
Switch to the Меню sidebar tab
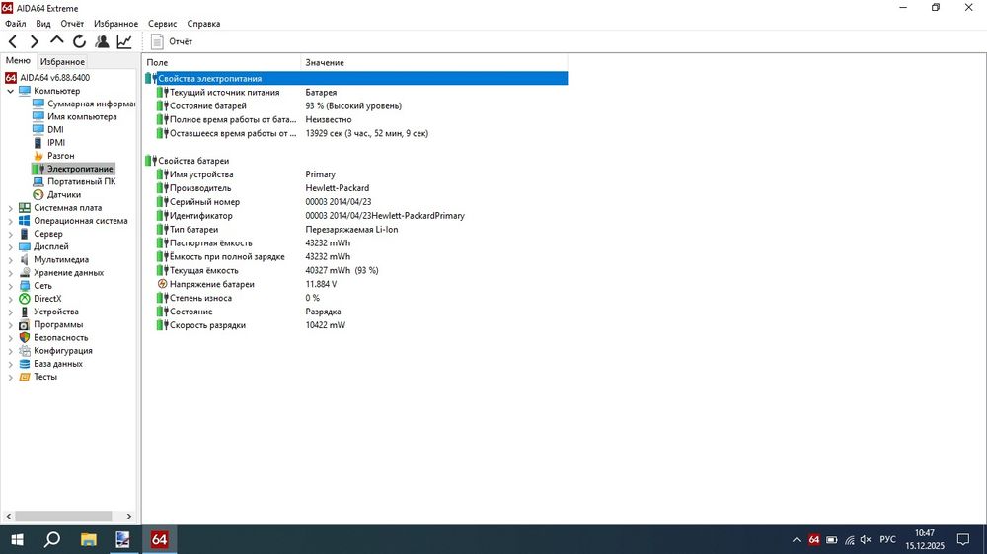click(x=18, y=60)
